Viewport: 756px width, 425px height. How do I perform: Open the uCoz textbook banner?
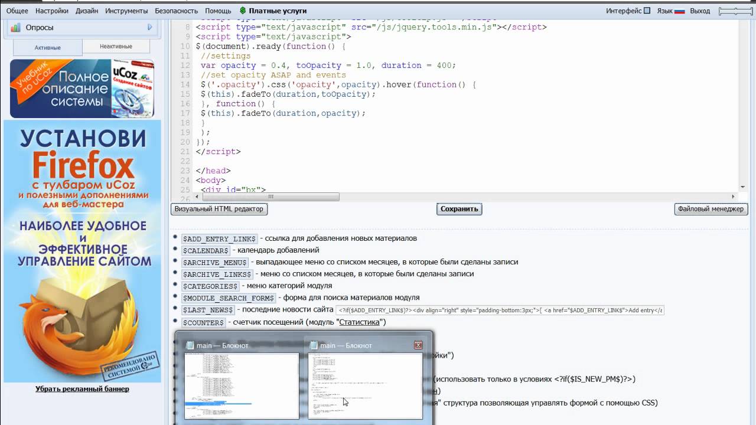[x=82, y=88]
